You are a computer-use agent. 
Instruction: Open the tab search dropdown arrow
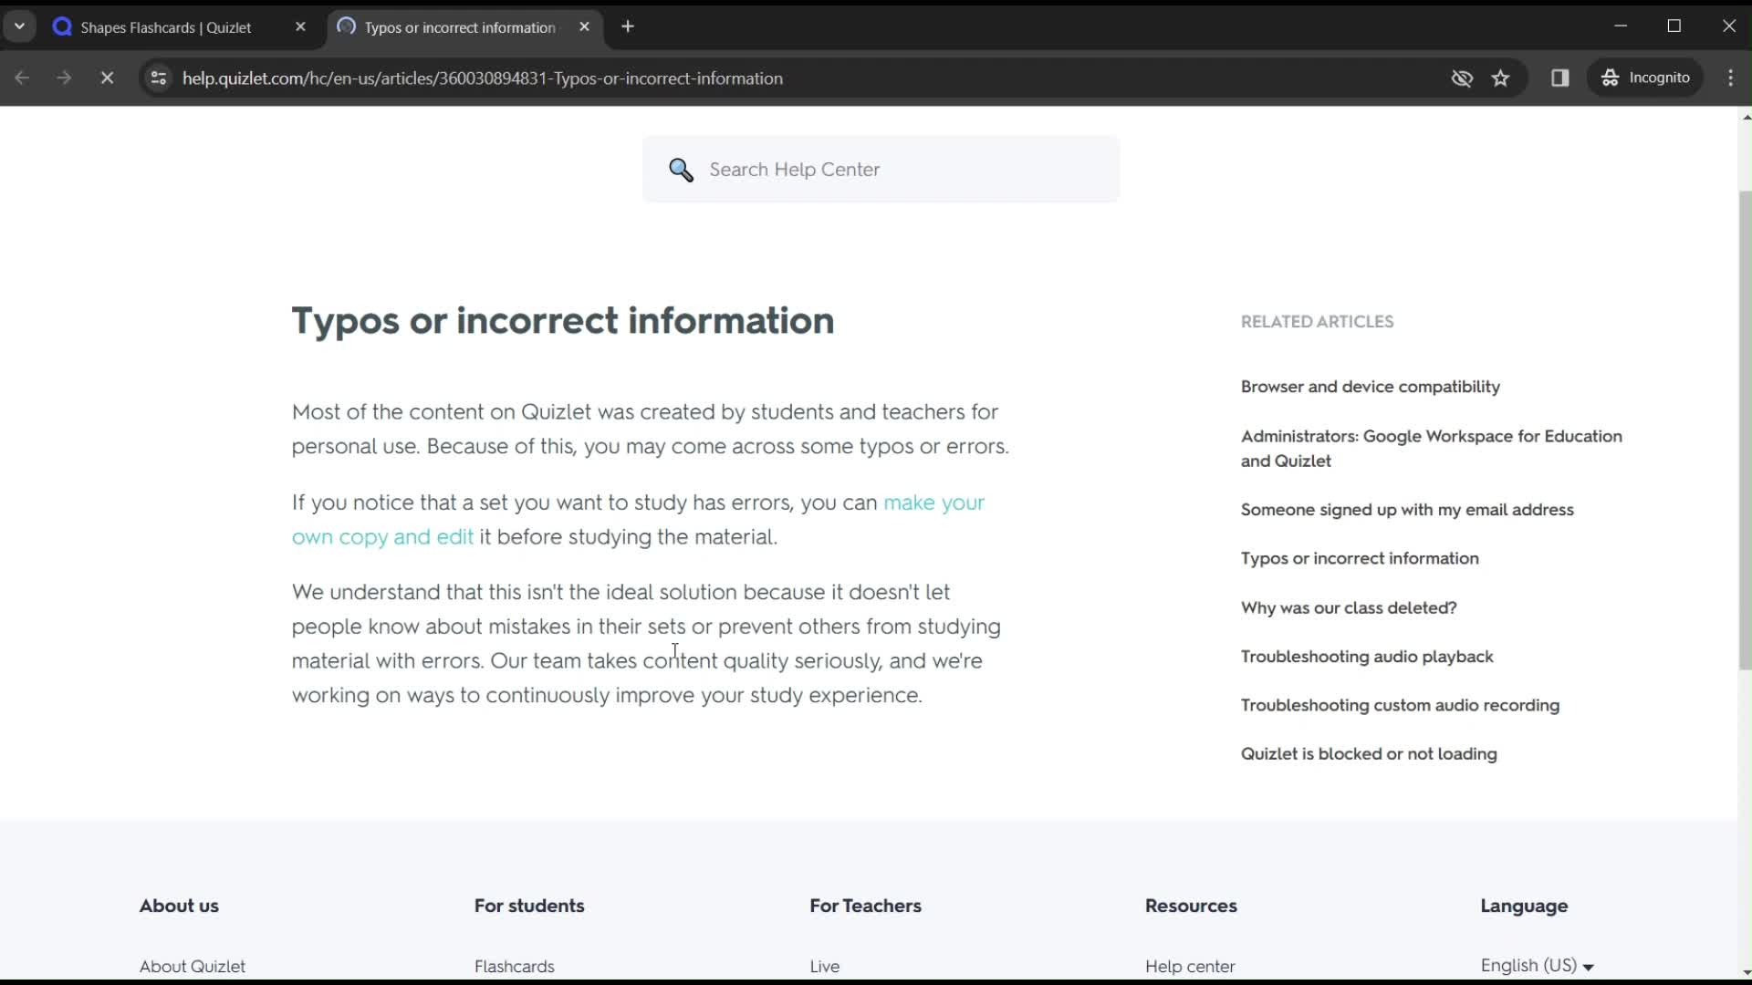click(19, 26)
